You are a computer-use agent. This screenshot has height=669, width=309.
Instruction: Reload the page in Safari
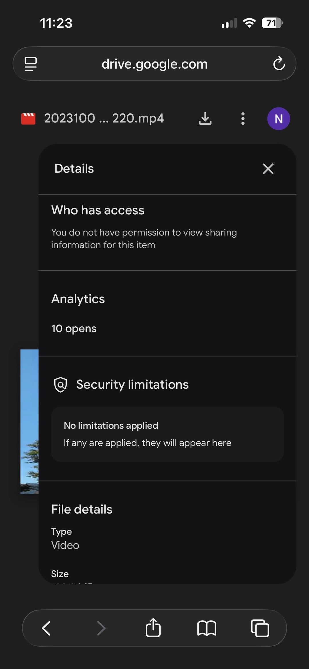point(279,63)
